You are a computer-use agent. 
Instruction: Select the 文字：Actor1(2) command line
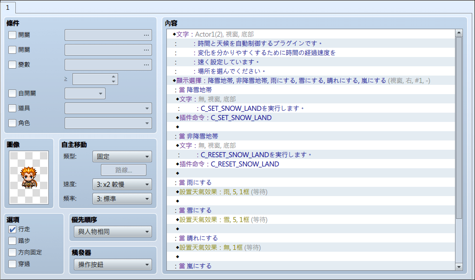311,34
